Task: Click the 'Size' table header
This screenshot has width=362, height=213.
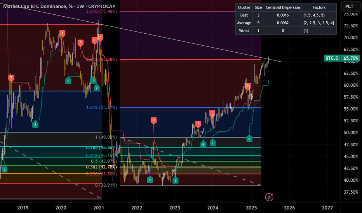Action: [x=258, y=7]
